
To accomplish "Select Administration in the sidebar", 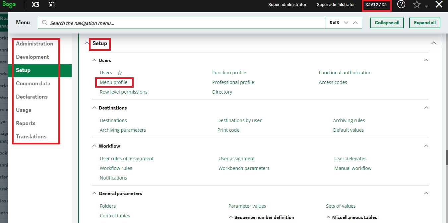I will [34, 43].
